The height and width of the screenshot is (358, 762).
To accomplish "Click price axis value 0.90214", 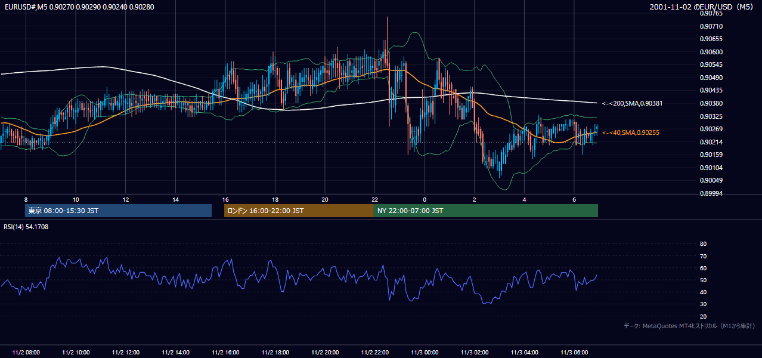I will coord(711,142).
